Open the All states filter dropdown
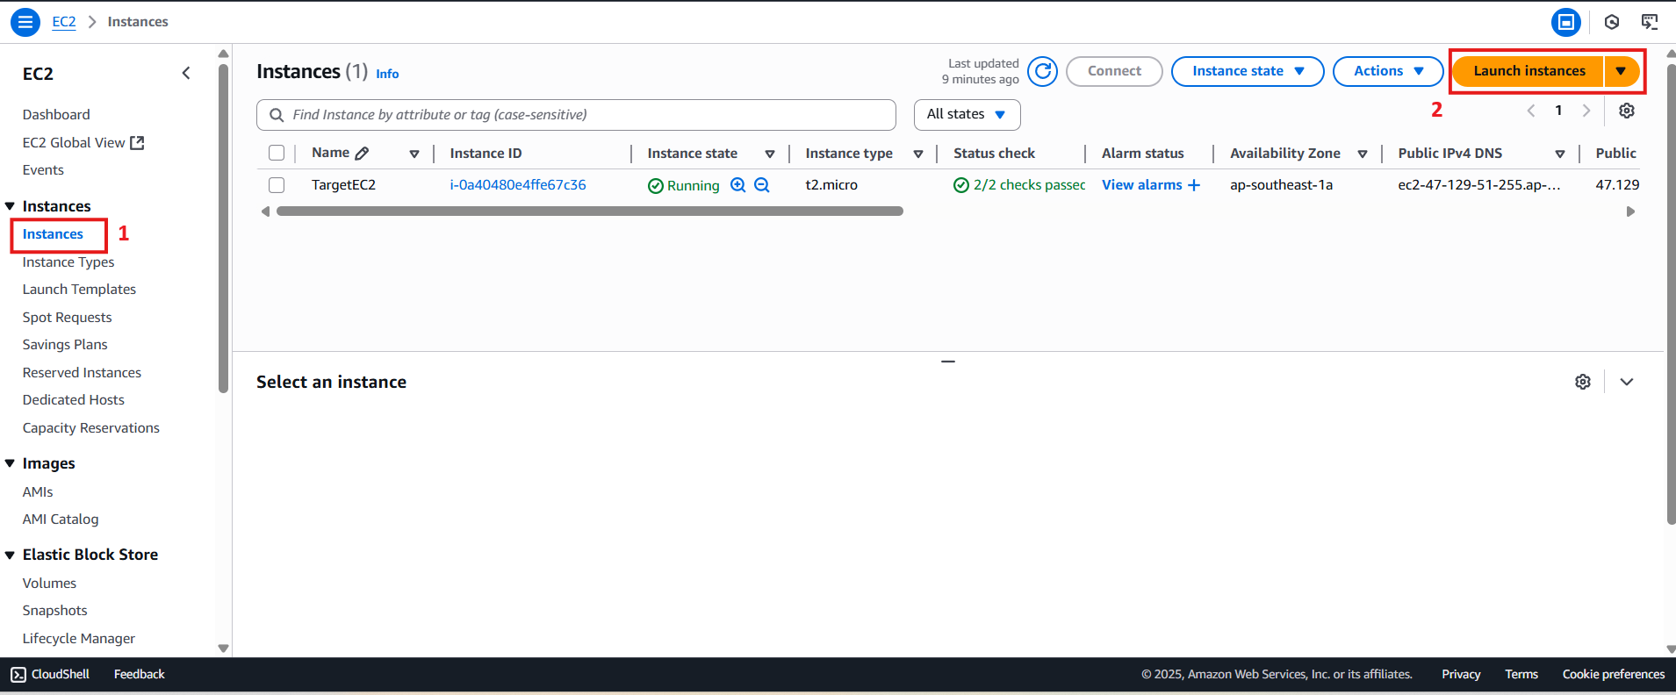 tap(967, 114)
